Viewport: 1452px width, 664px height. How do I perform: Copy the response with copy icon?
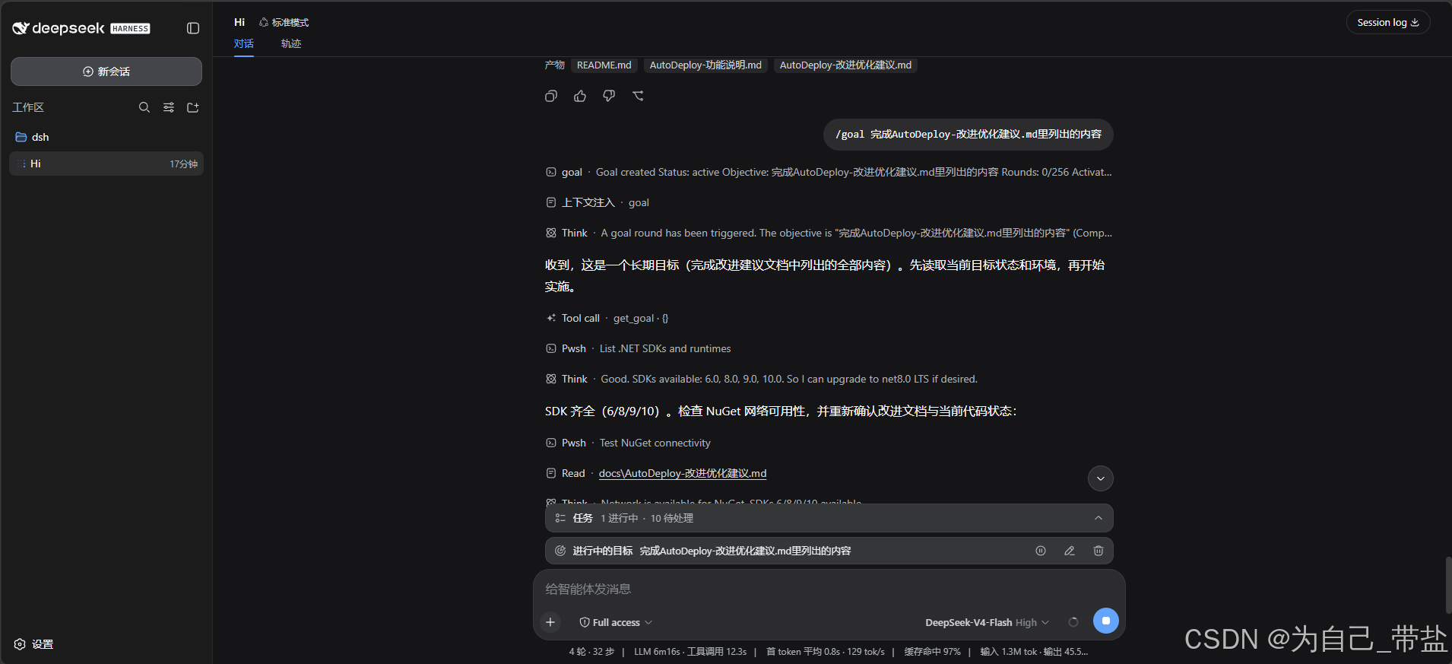tap(551, 96)
